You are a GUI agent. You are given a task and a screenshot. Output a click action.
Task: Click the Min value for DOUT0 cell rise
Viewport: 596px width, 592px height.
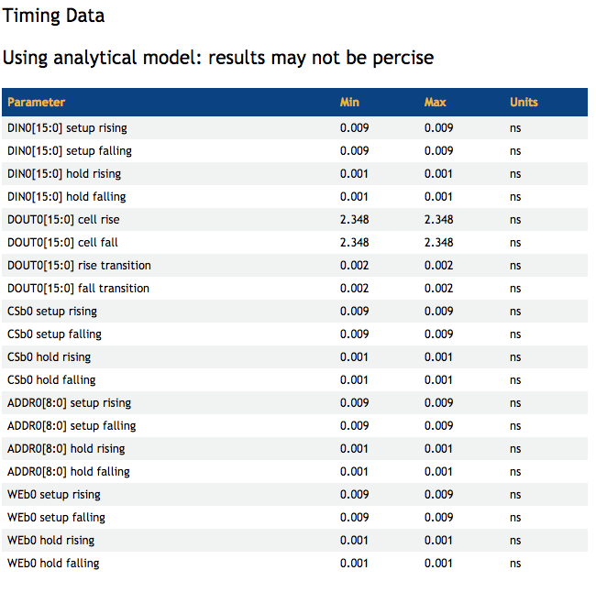tap(354, 220)
